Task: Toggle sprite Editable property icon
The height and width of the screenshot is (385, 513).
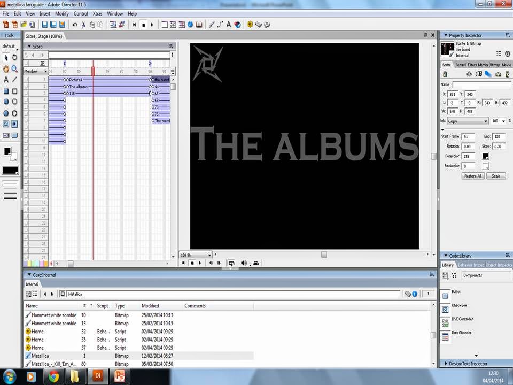Action: (x=469, y=74)
